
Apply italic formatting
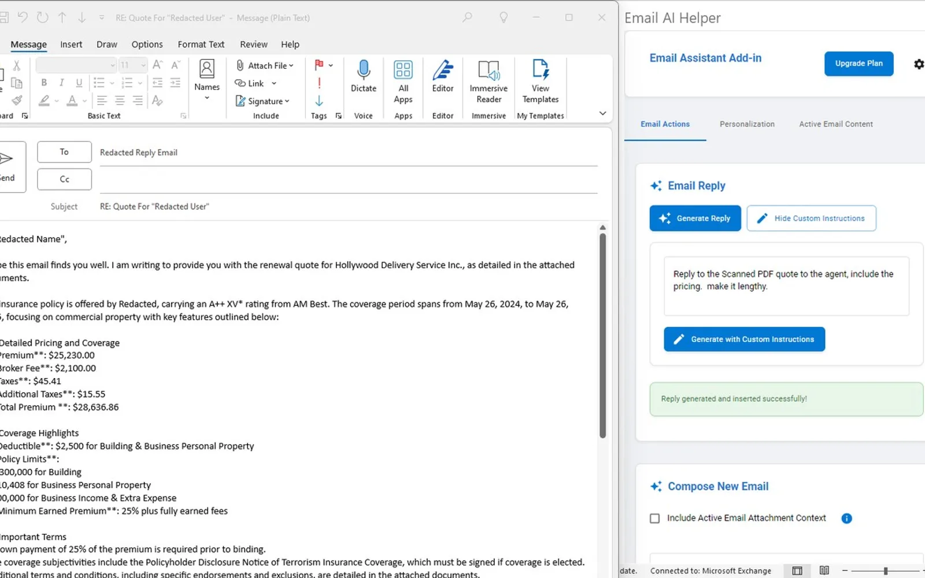[61, 83]
